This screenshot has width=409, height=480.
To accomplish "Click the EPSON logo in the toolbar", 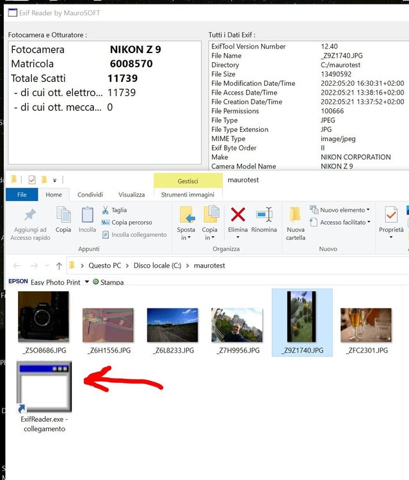I will click(18, 282).
